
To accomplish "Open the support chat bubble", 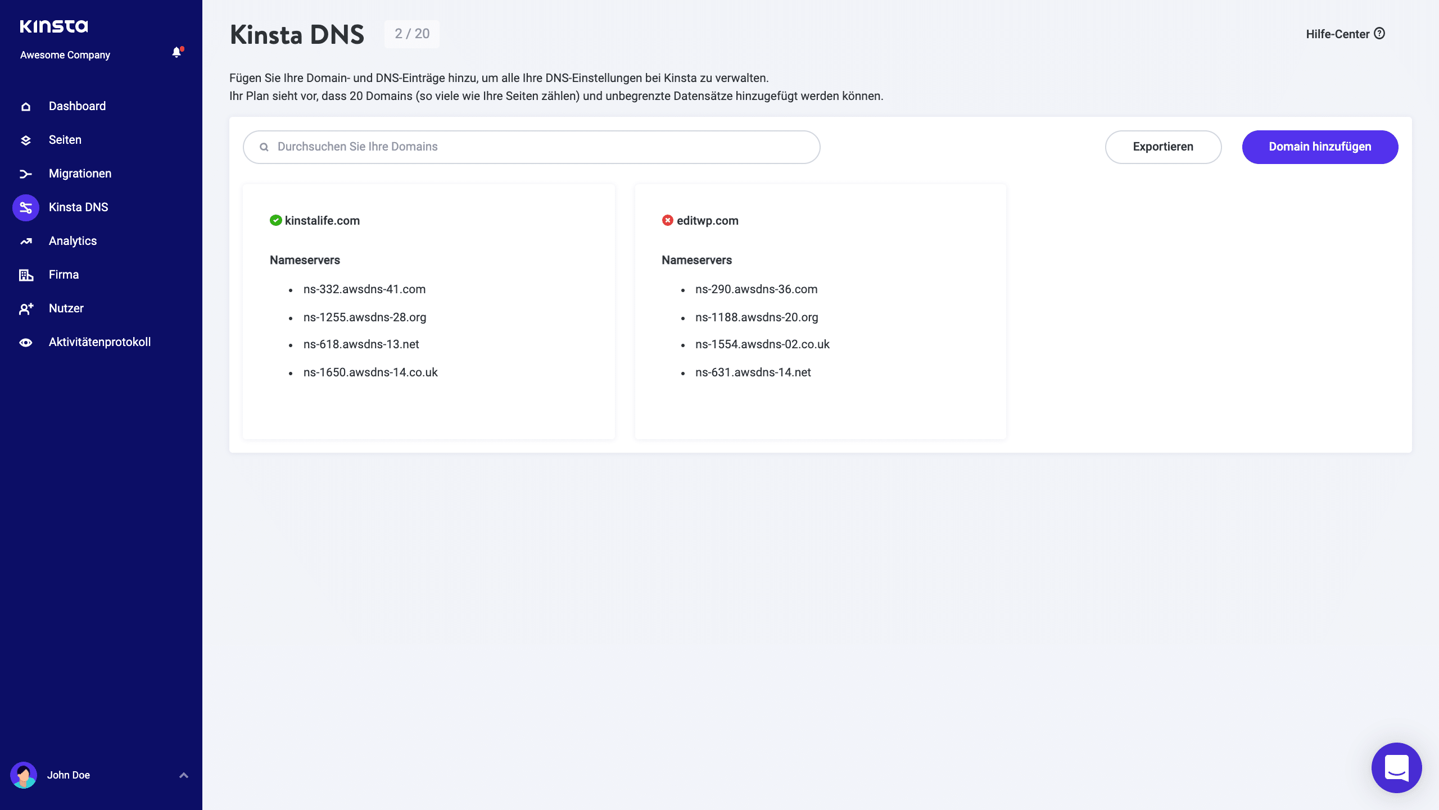I will pyautogui.click(x=1398, y=768).
